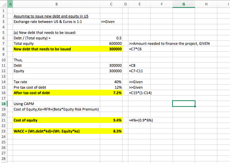Select column D header
The image size is (230, 163).
pyautogui.click(x=125, y=4)
